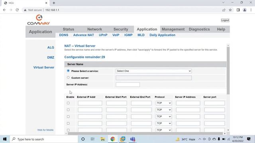Click the Chrome icon on the taskbar
This screenshot has height=143, width=255.
pyautogui.click(x=112, y=139)
